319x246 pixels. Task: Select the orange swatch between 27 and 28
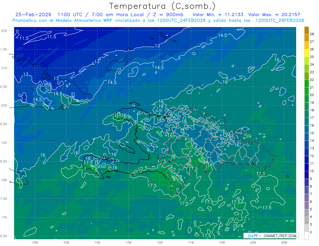click(307, 38)
